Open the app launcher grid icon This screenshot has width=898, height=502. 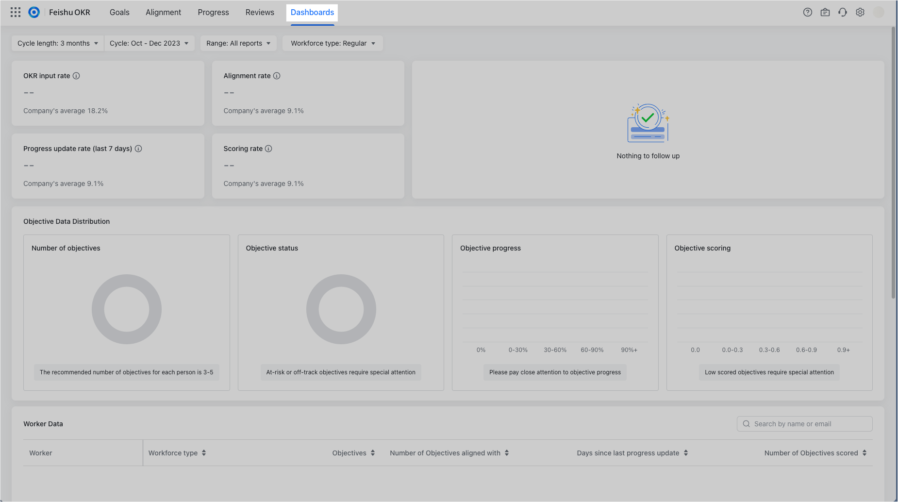tap(16, 13)
